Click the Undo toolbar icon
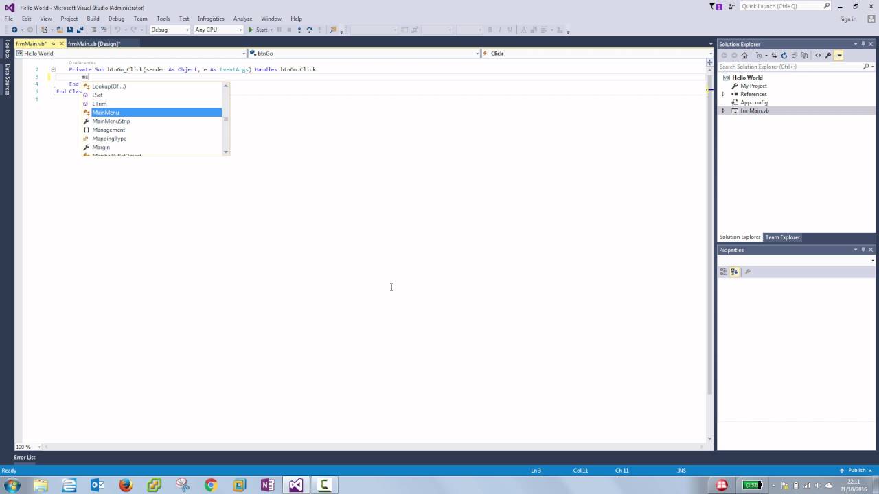Image resolution: width=879 pixels, height=494 pixels. [117, 30]
